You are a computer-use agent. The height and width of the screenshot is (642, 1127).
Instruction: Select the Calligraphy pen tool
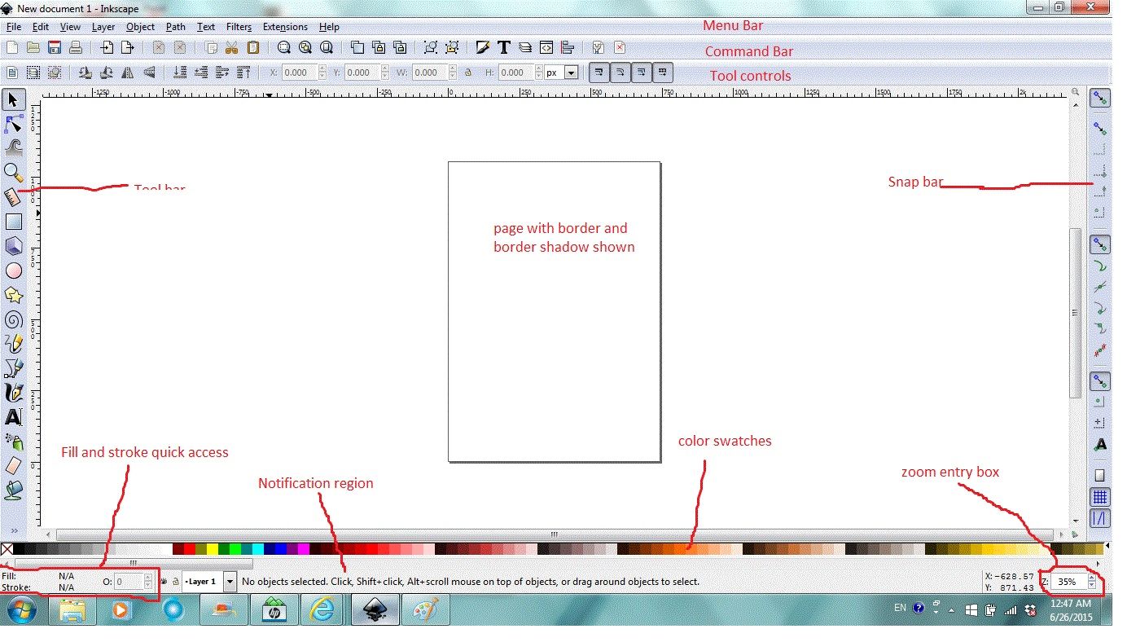(14, 392)
